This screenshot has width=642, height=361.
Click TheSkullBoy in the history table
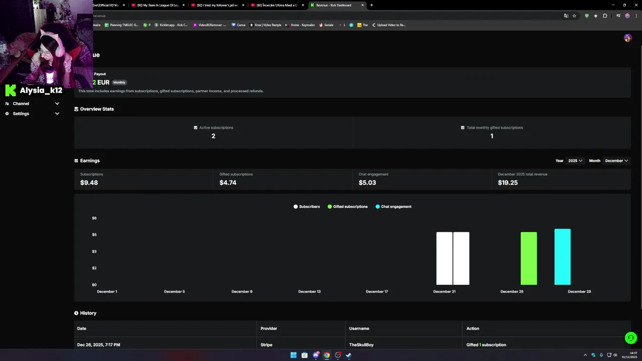click(362, 345)
